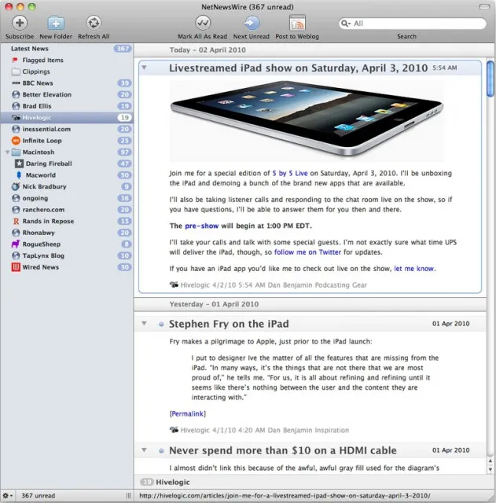Click the Rands in Repose R icon
The height and width of the screenshot is (503, 496).
point(16,222)
